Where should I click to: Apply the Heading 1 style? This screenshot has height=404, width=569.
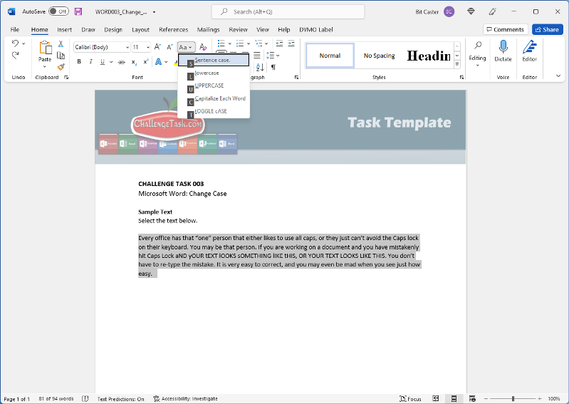tap(429, 56)
